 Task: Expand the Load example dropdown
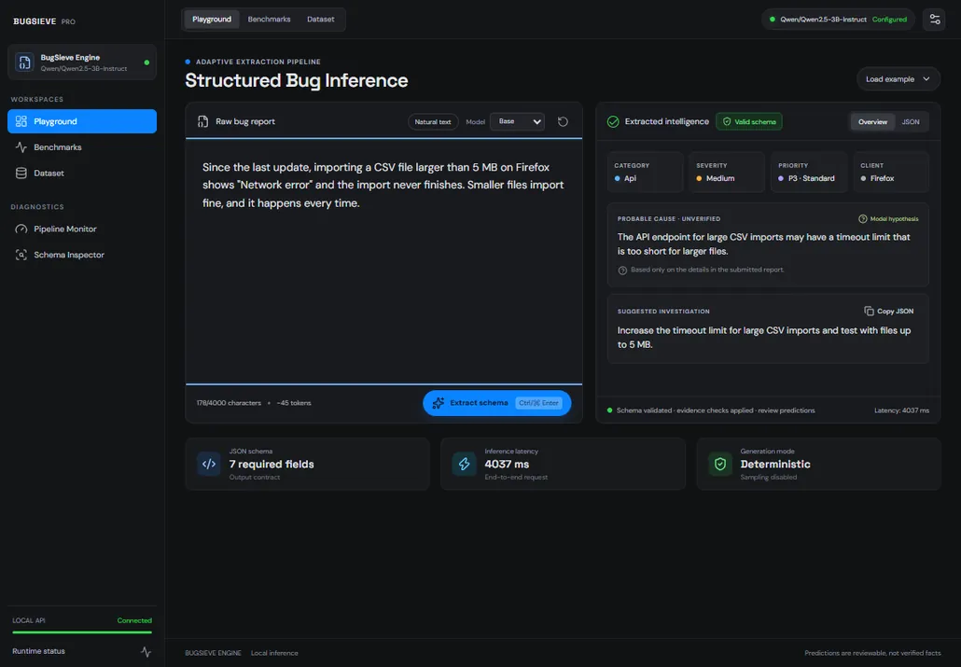click(x=898, y=79)
